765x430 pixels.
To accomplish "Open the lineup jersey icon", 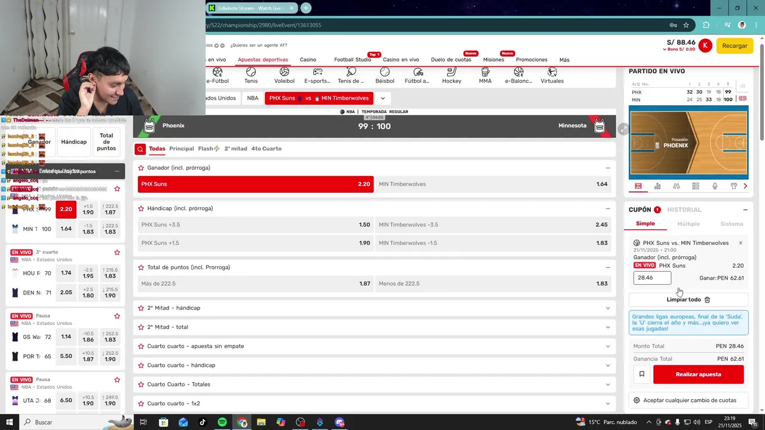I will click(x=734, y=186).
